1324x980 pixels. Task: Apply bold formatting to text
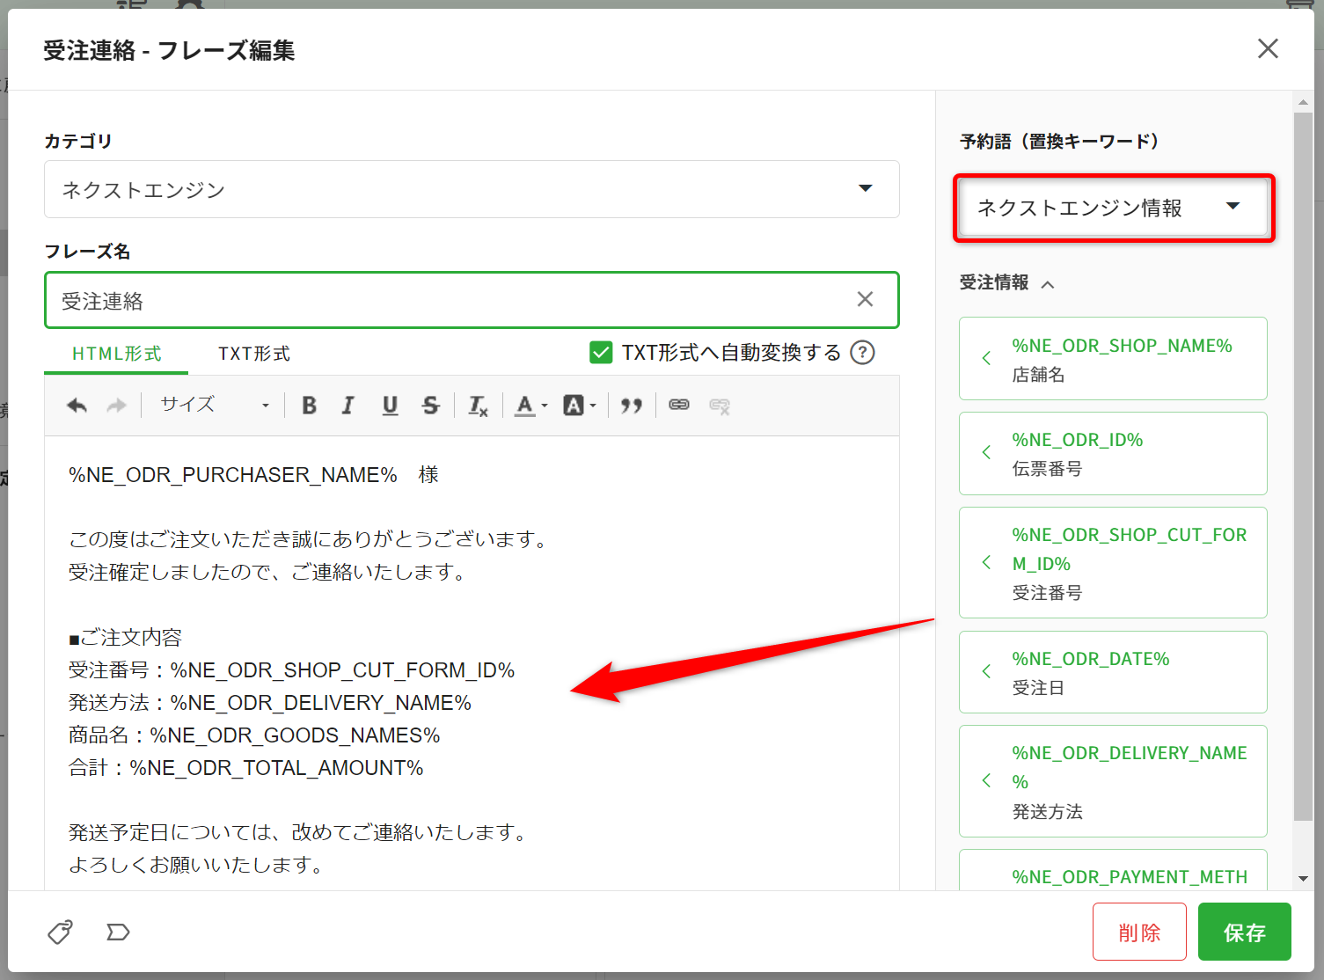309,406
